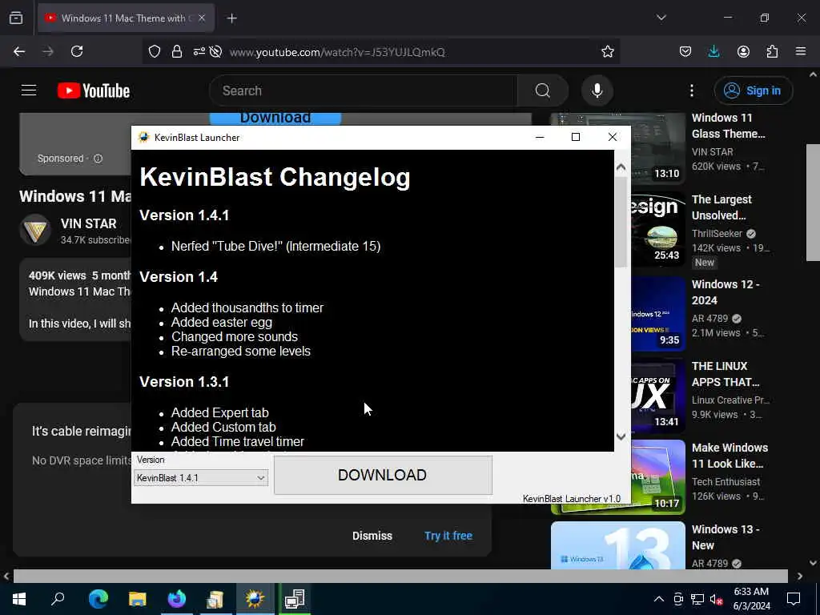
Task: Open the Firefox downloads panel
Action: (713, 51)
